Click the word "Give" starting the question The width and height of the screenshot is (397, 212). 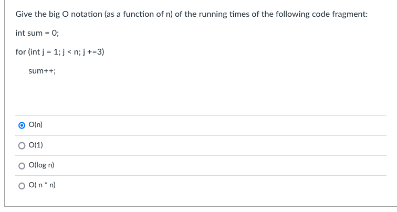(x=24, y=14)
